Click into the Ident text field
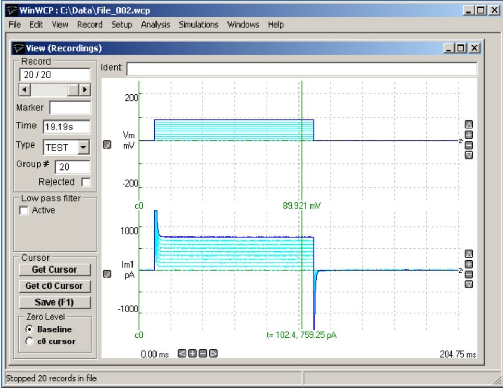 pyautogui.click(x=301, y=69)
